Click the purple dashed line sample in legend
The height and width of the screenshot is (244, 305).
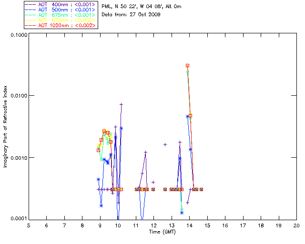(x=30, y=4)
